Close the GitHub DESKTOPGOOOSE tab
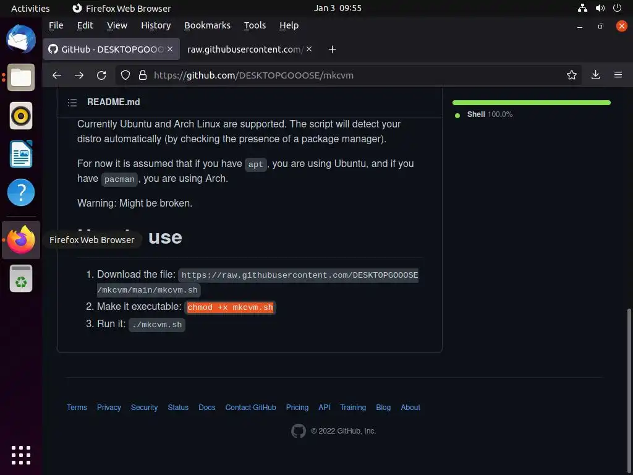633x475 pixels. click(170, 49)
